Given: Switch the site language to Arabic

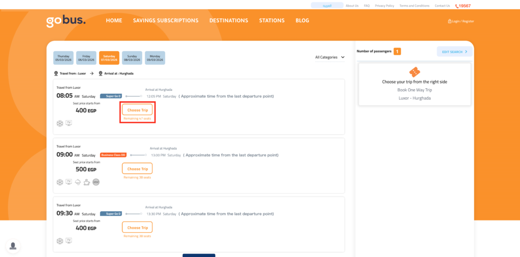Looking at the screenshot, I should tap(327, 6).
